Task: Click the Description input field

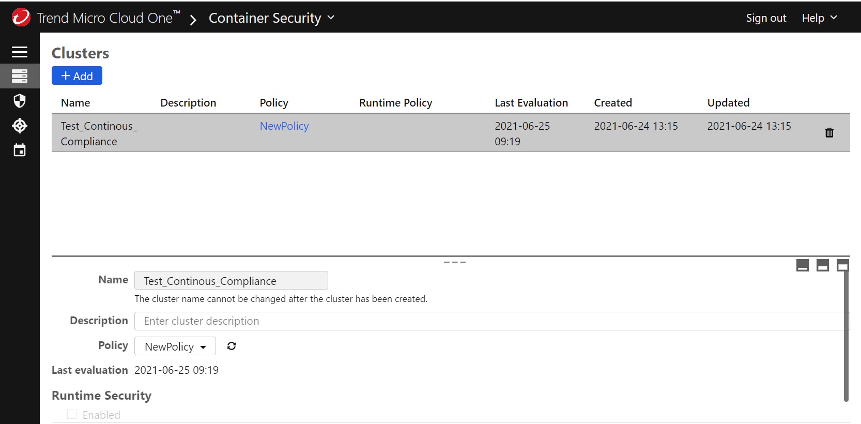Action: pos(492,321)
